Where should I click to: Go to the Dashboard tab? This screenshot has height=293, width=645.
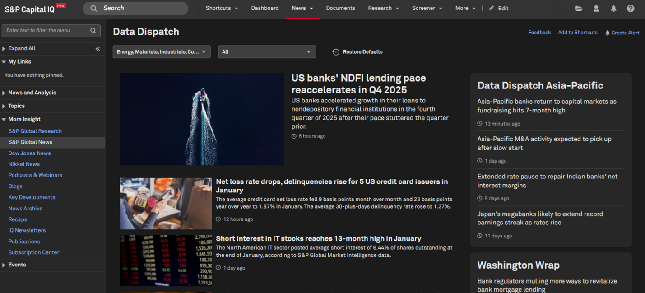point(265,8)
